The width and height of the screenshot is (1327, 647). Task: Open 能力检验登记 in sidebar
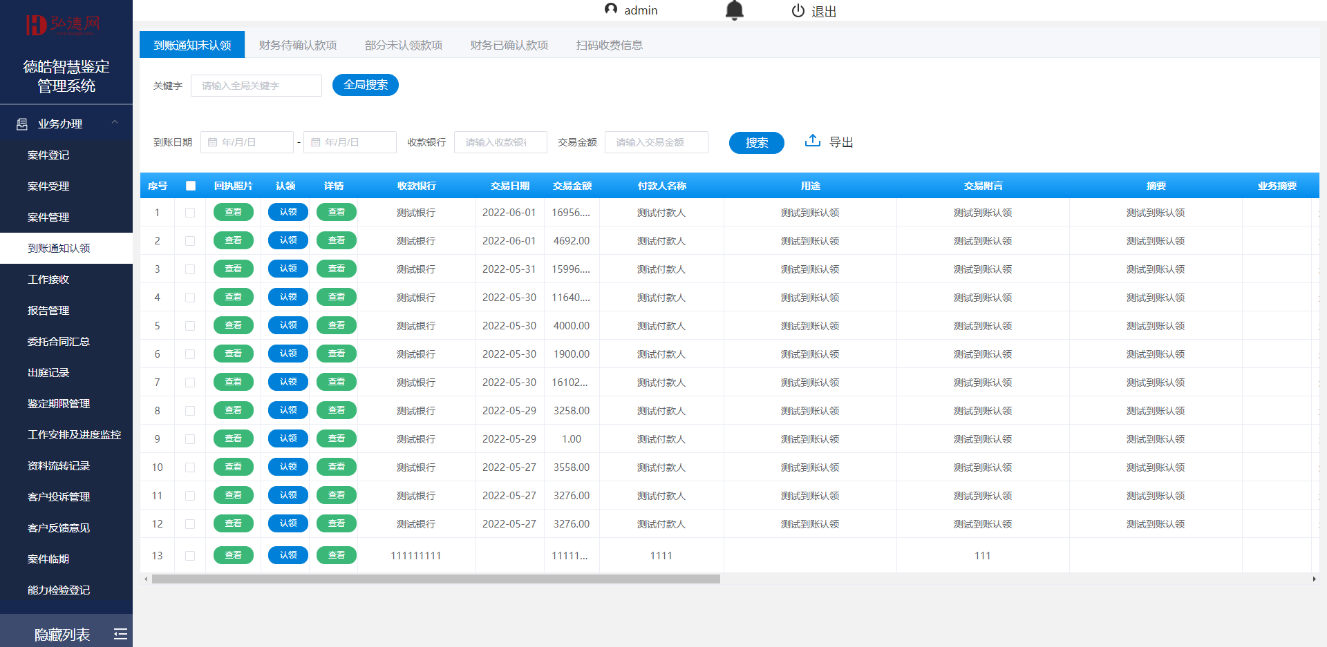pyautogui.click(x=66, y=590)
